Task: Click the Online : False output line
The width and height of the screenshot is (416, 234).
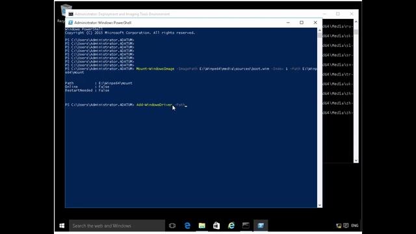Action: (87, 86)
